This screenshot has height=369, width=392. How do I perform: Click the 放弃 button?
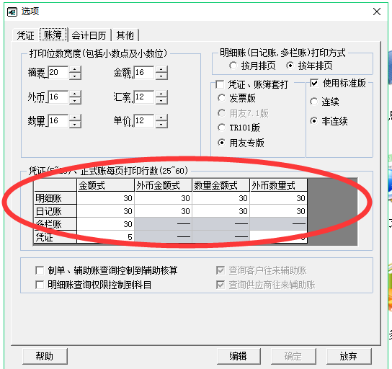pos(348,356)
